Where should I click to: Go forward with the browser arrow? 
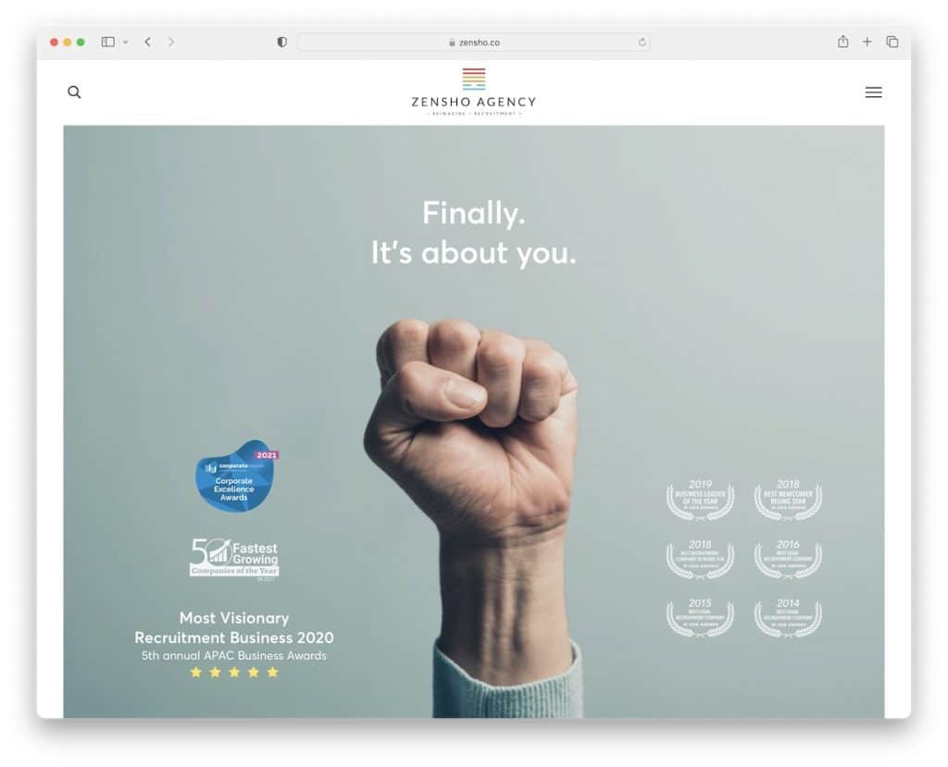[171, 42]
